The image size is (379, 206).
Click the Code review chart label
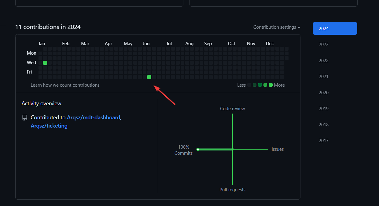pos(232,109)
